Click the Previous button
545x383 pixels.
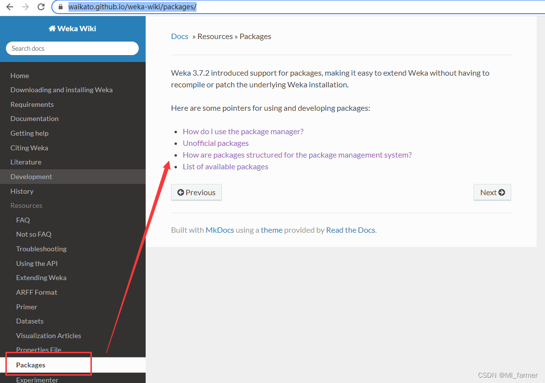pos(196,192)
